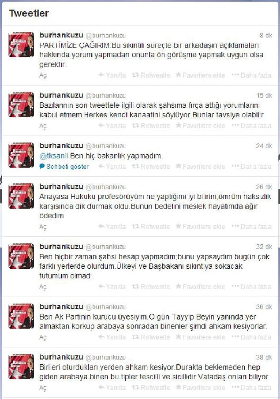280x399 pixels.
Task: Open the @tksanli mention link
Action: (54, 156)
